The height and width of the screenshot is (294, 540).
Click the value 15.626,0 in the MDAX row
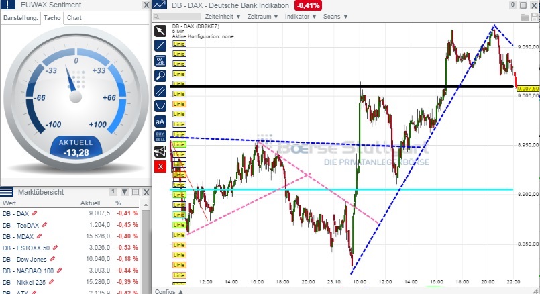click(x=98, y=236)
